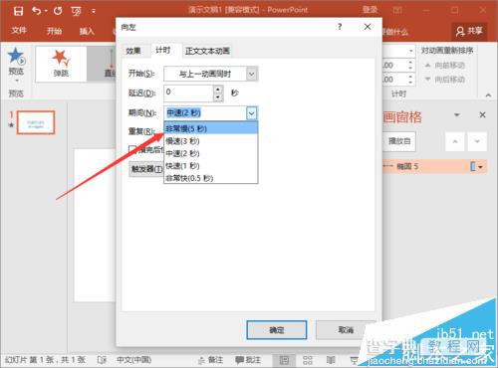Open the ribbon display options icon
Viewport: 498px width, 368px height.
pos(397,10)
